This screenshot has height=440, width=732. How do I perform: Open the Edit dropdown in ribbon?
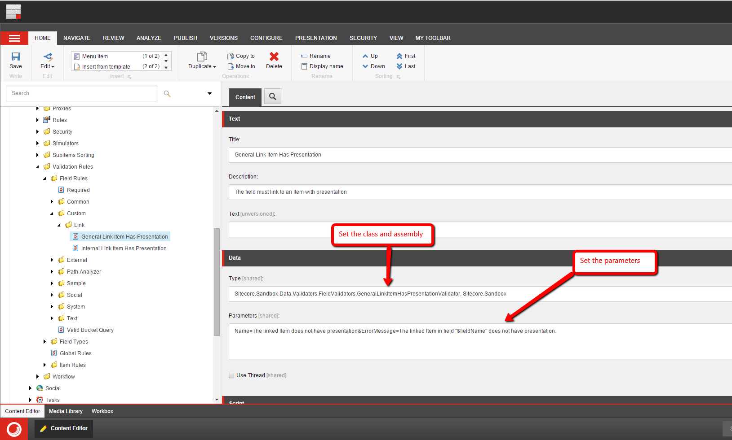(x=47, y=66)
